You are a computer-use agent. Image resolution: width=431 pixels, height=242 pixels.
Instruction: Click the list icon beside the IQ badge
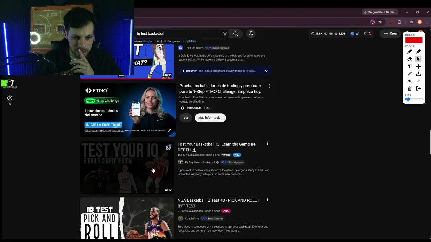point(358,34)
